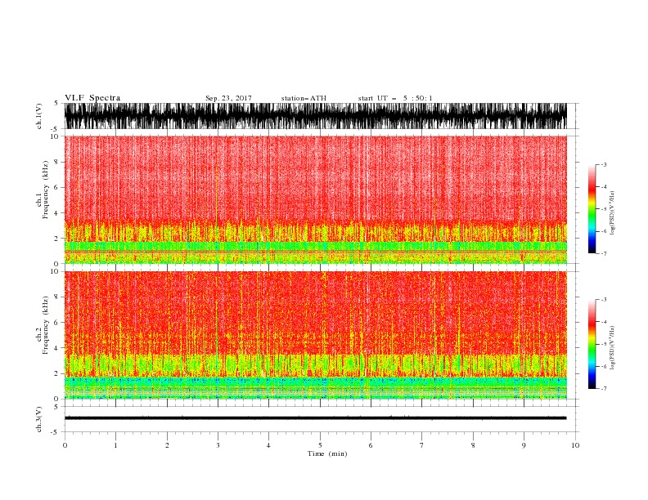
Task: Click the 'station=ATH' label
Action: click(x=304, y=98)
